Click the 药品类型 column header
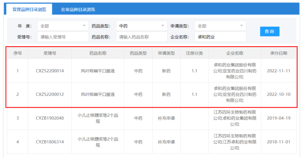Image resolution: width=302 pixels, height=158 pixels. 138,53
